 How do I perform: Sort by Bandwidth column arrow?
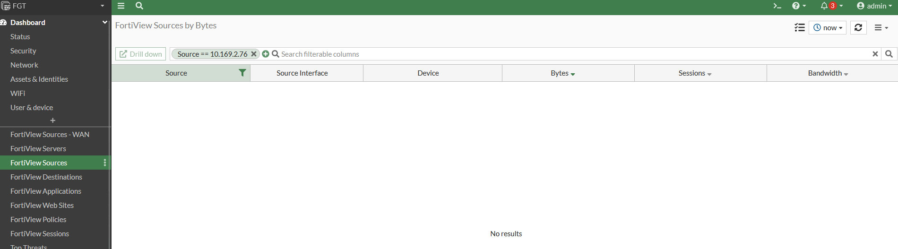(x=846, y=74)
